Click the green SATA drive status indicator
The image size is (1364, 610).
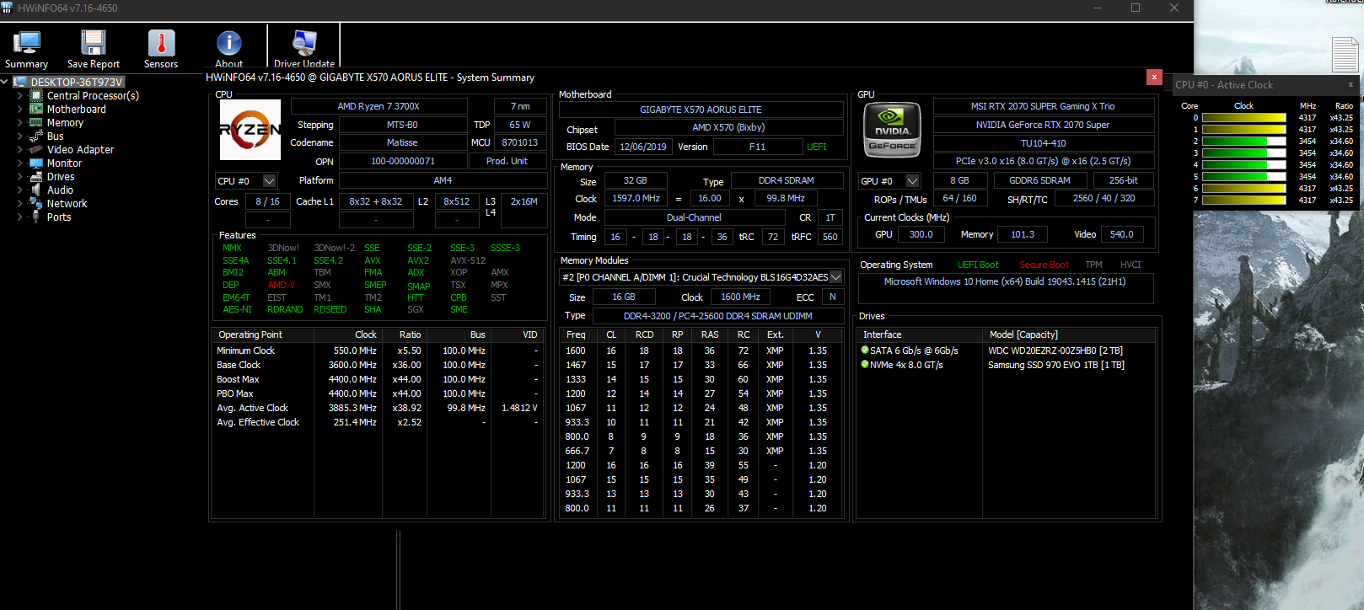point(864,350)
